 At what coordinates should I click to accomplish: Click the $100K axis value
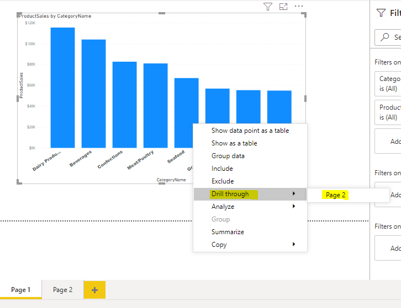(x=30, y=44)
